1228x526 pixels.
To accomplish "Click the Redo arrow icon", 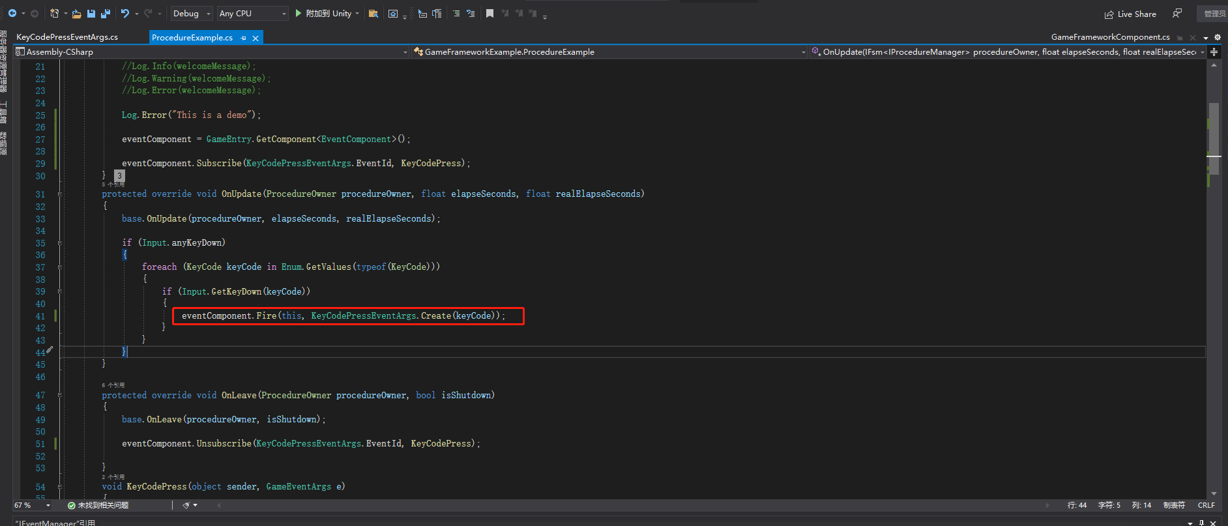I will coord(148,13).
